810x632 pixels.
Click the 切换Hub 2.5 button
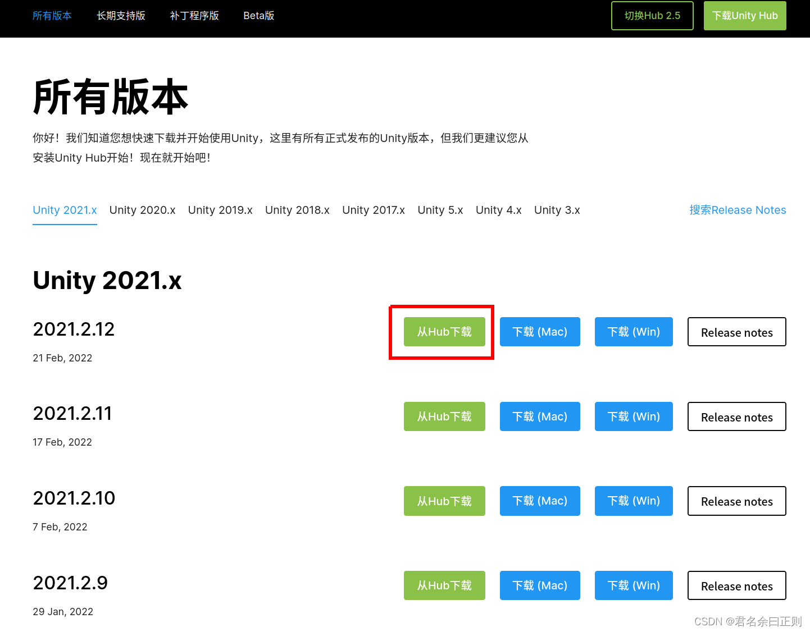coord(652,16)
